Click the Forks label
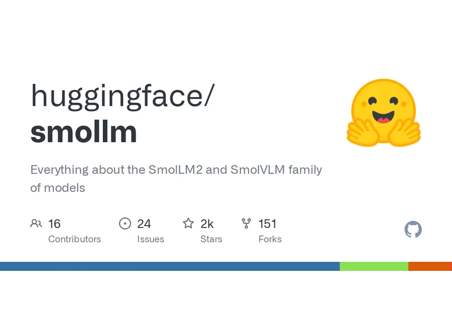 [270, 239]
